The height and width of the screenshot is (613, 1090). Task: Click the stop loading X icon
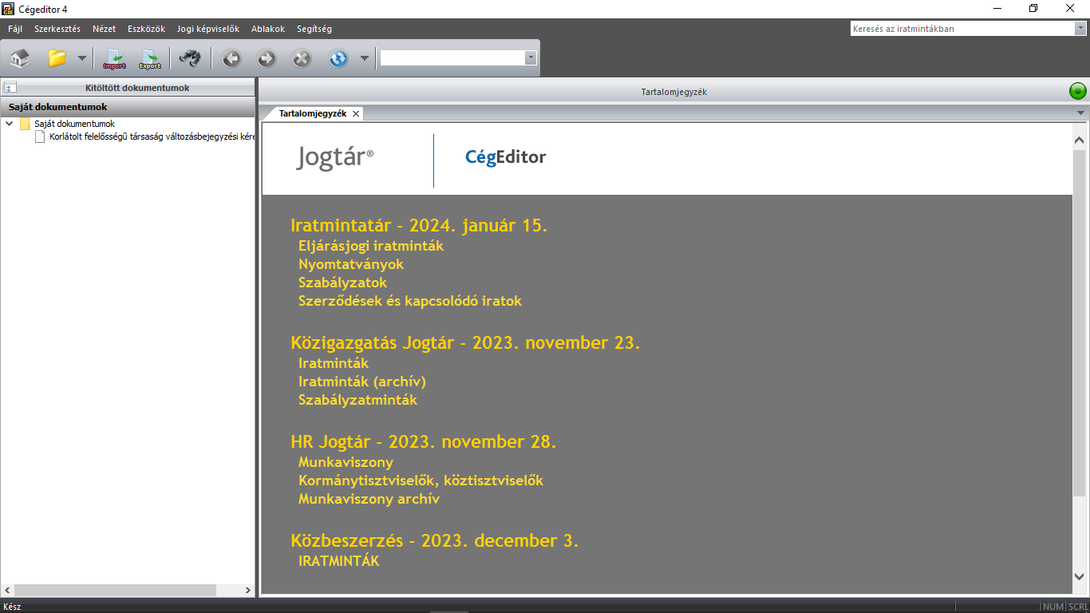(302, 58)
